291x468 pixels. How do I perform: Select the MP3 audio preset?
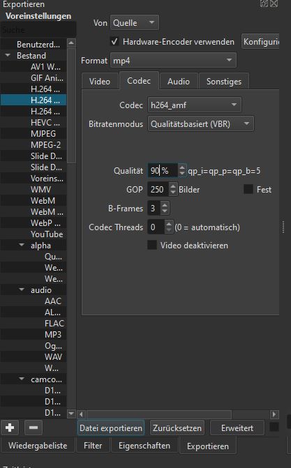pyautogui.click(x=33, y=335)
